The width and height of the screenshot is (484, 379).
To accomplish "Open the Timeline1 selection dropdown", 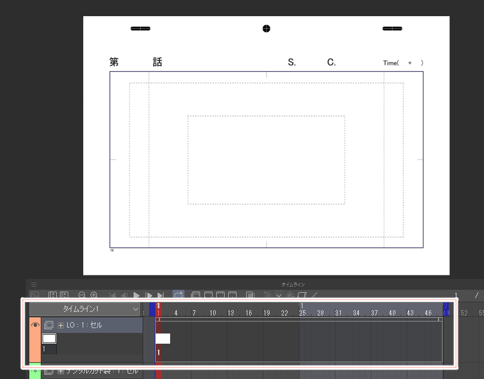I will pos(85,309).
